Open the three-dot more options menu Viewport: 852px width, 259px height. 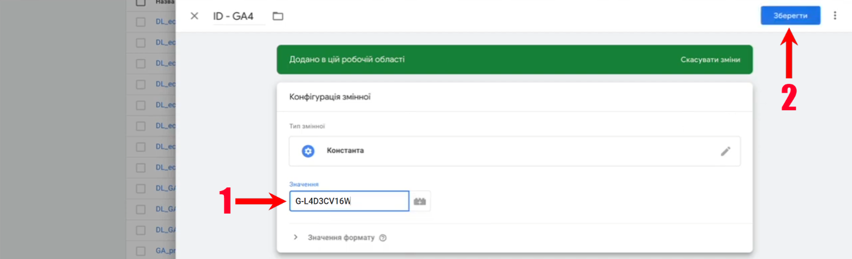835,16
